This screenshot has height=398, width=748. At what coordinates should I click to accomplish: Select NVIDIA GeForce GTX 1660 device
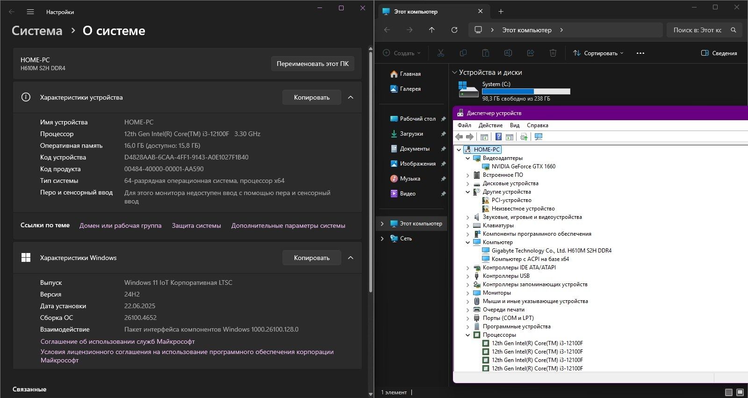(523, 166)
